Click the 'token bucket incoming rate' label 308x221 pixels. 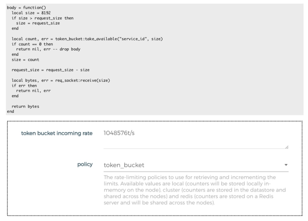[x=56, y=134]
